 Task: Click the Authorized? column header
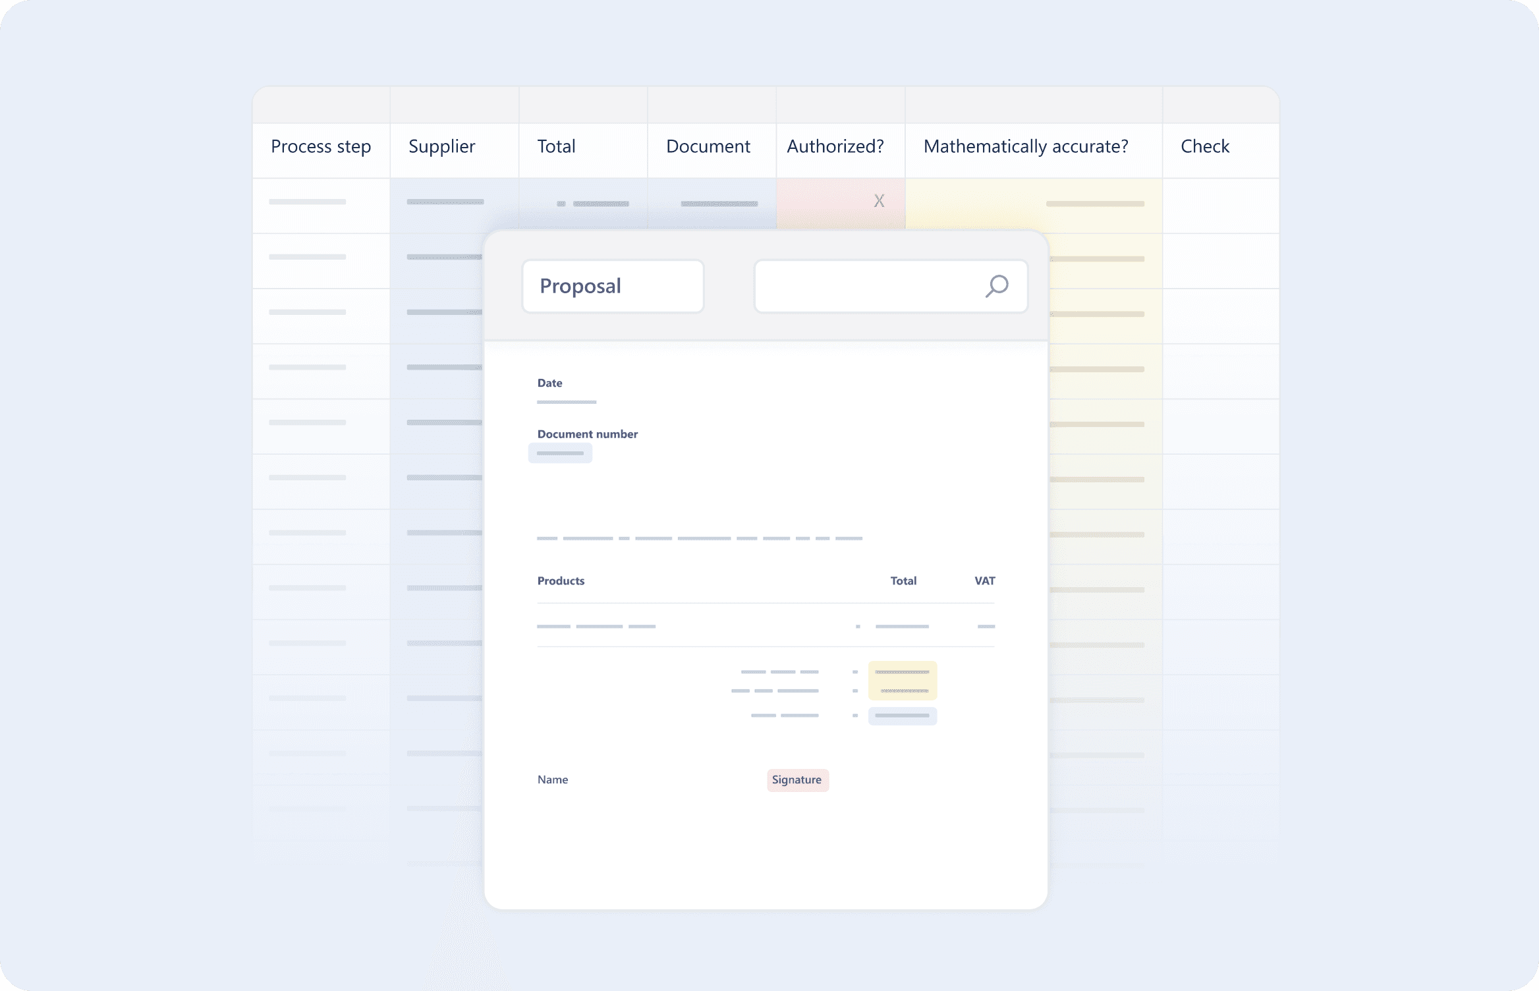click(835, 146)
